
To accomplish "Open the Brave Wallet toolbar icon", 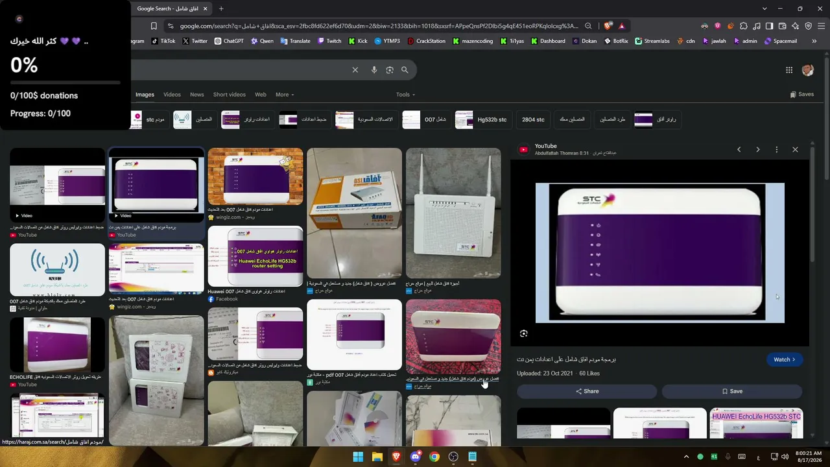I will [783, 26].
